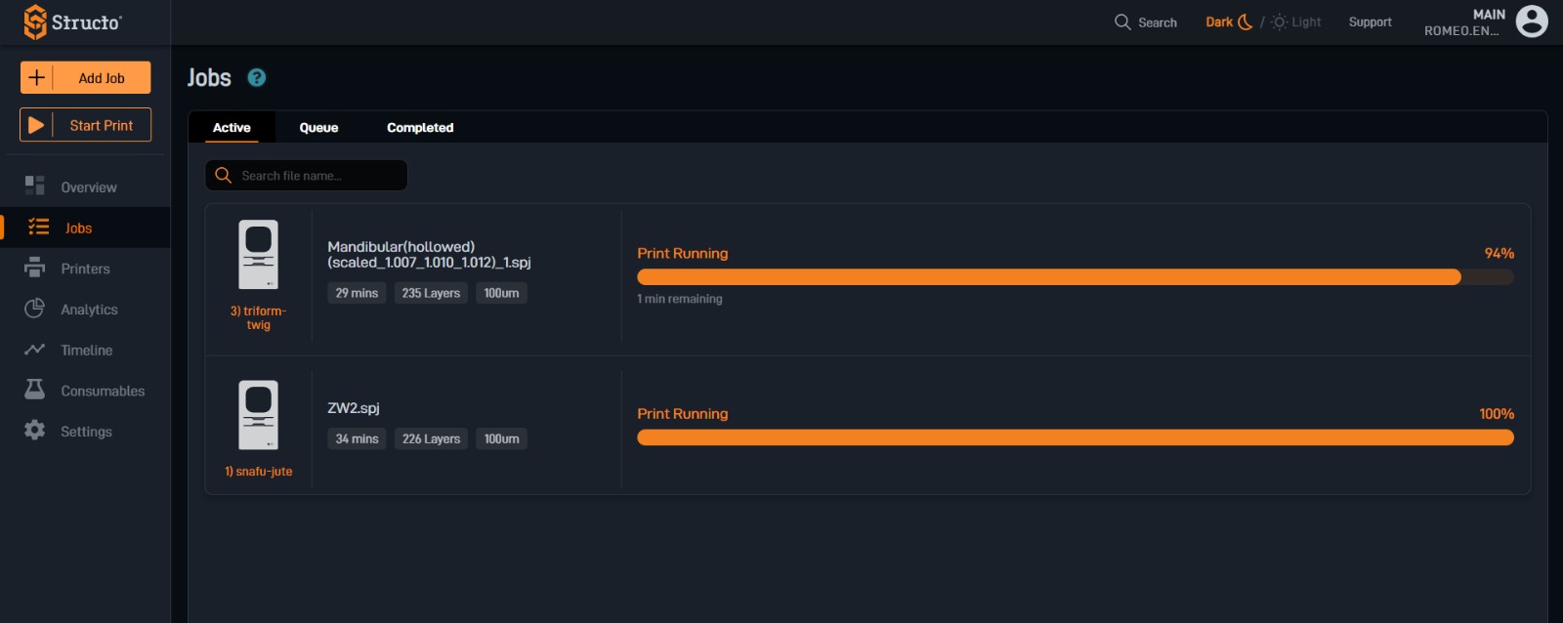Open the Completed jobs tab
The width and height of the screenshot is (1563, 623).
(420, 128)
